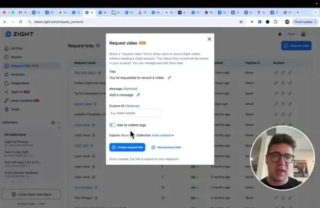
Task: Open See previous links
Action: click(x=166, y=147)
